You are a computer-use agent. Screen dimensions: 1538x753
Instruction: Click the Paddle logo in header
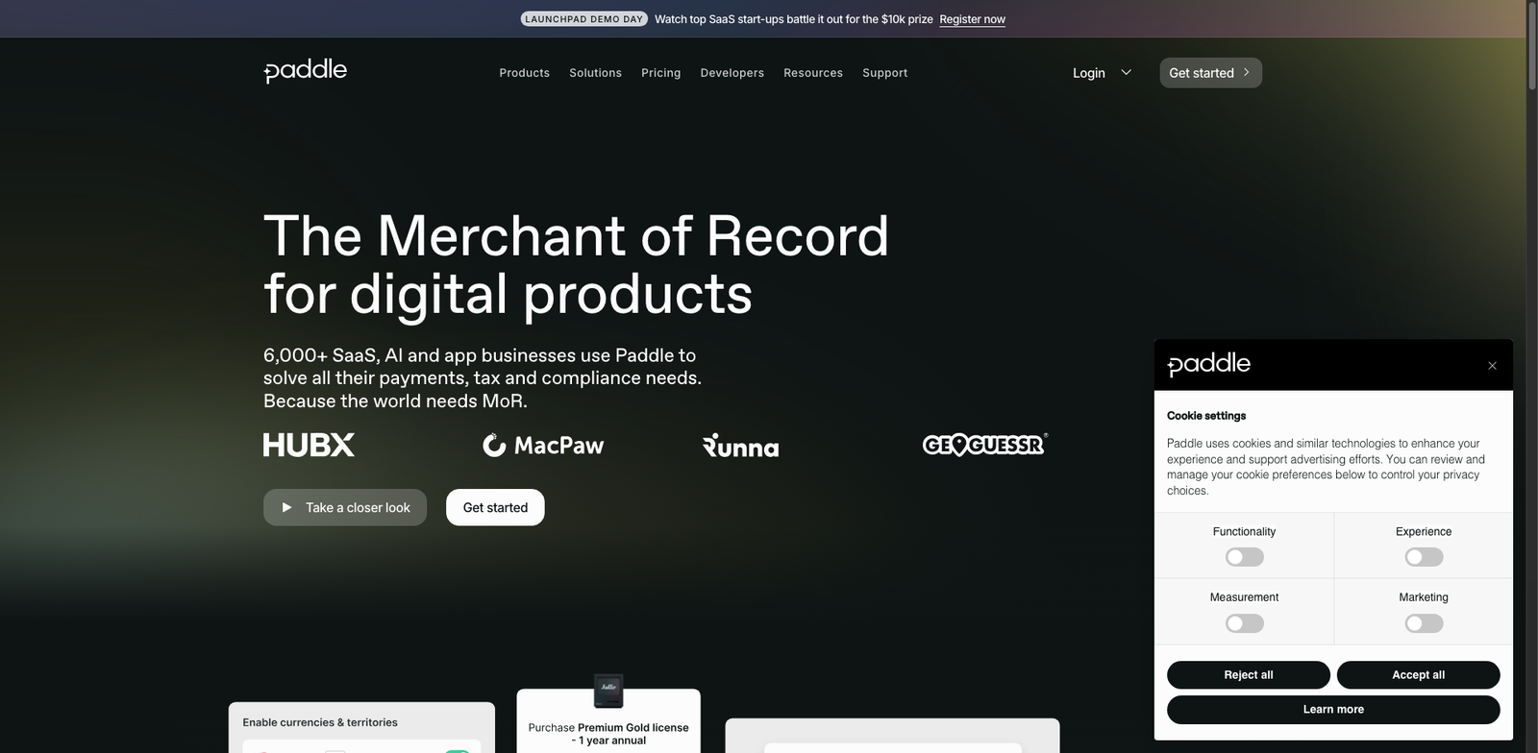(306, 71)
